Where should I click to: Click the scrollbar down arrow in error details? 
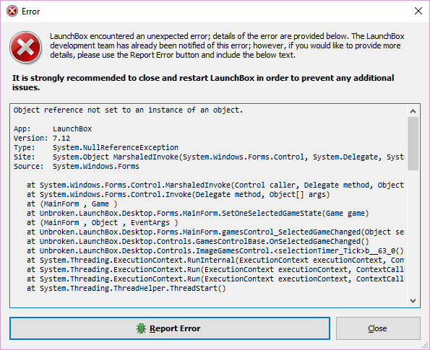413,301
